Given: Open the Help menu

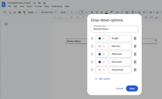Looking at the screenshot, I should 67,6.
